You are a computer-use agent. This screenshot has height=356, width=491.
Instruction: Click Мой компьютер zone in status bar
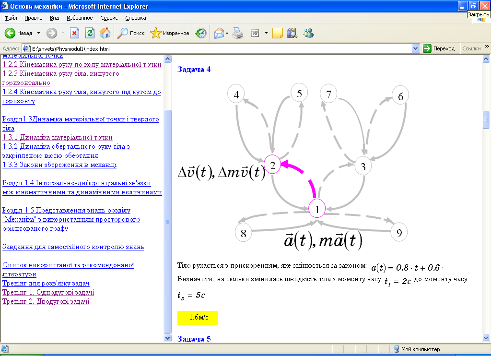[x=417, y=349]
